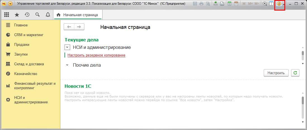The image size is (307, 130).
Task: Open Favorites star icon
Action: pyautogui.click(x=17, y=15)
